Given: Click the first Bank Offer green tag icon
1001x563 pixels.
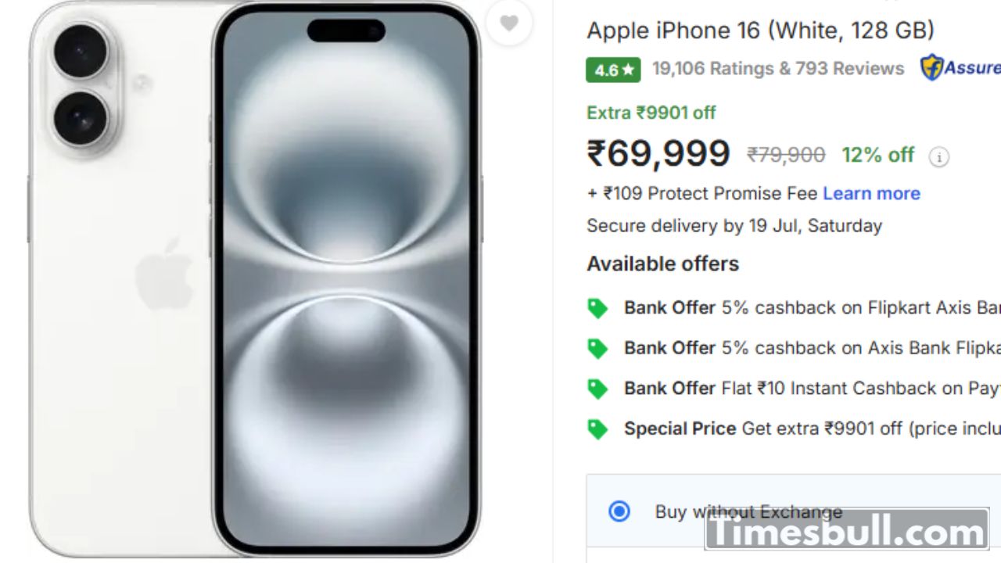Looking at the screenshot, I should click(x=597, y=308).
